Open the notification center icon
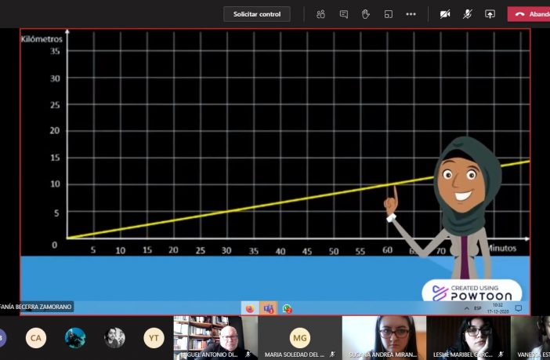Image resolution: width=550 pixels, height=360 pixels. click(519, 308)
